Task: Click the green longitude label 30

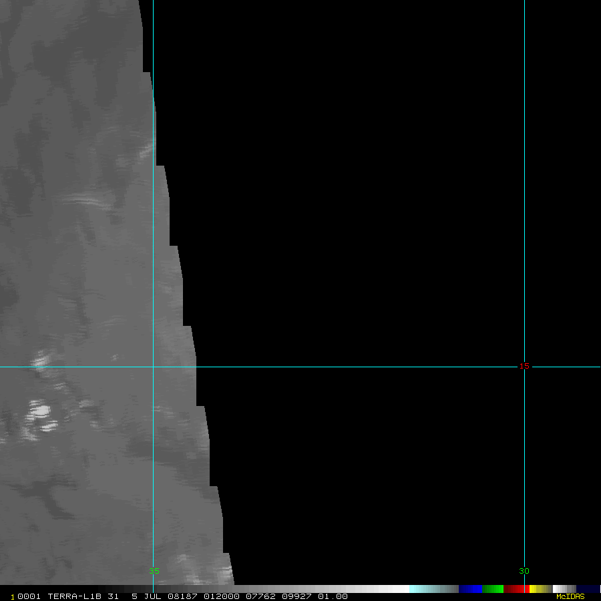Action: click(524, 571)
